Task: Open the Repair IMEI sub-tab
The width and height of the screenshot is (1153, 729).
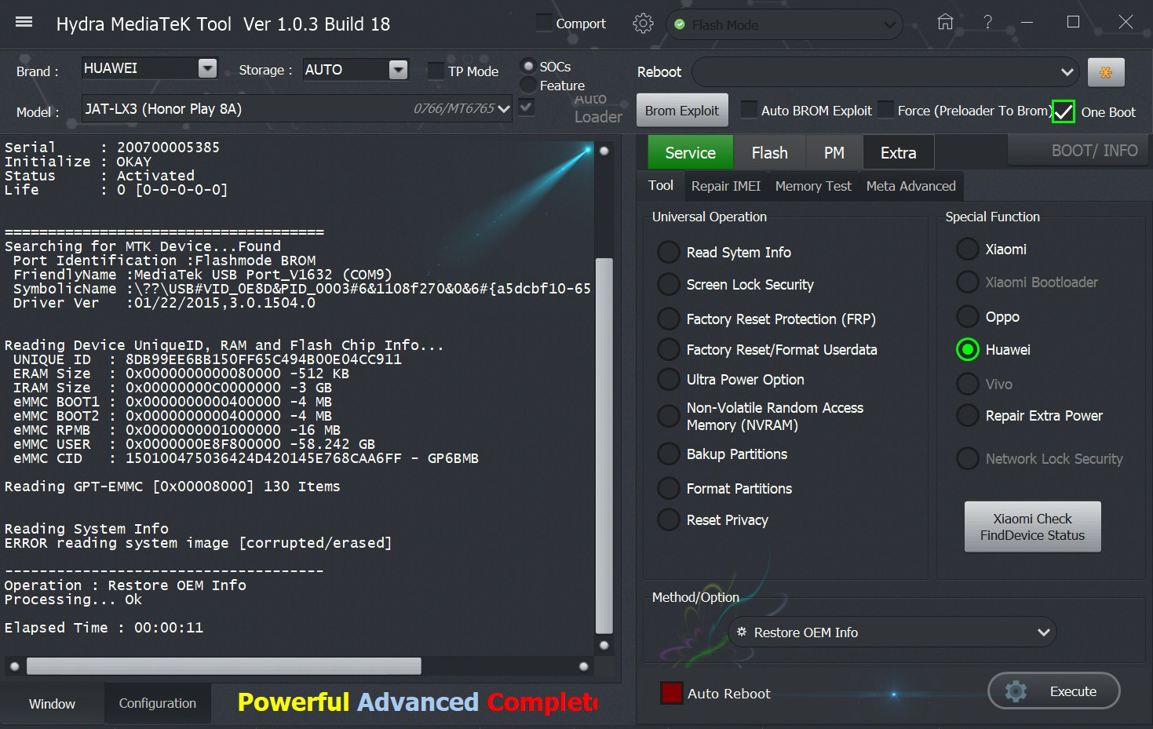Action: 725,186
